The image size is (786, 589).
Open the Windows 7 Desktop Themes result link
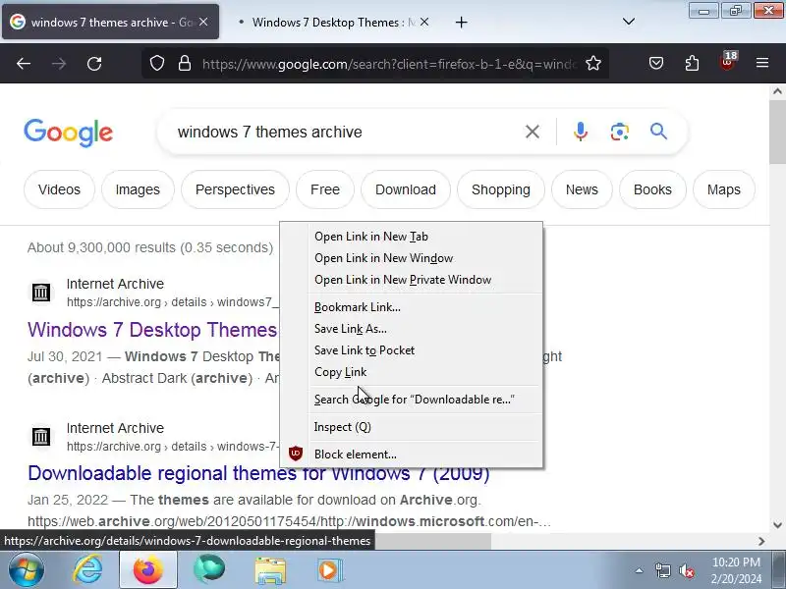(x=152, y=330)
